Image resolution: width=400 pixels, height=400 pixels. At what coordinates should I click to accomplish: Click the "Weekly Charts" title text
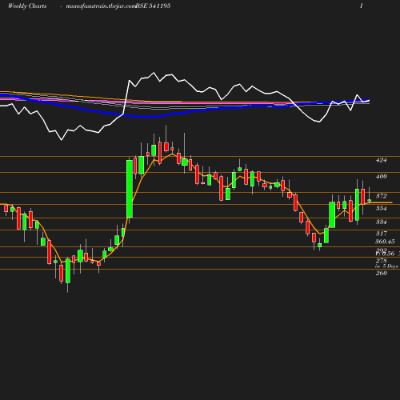tap(27, 6)
